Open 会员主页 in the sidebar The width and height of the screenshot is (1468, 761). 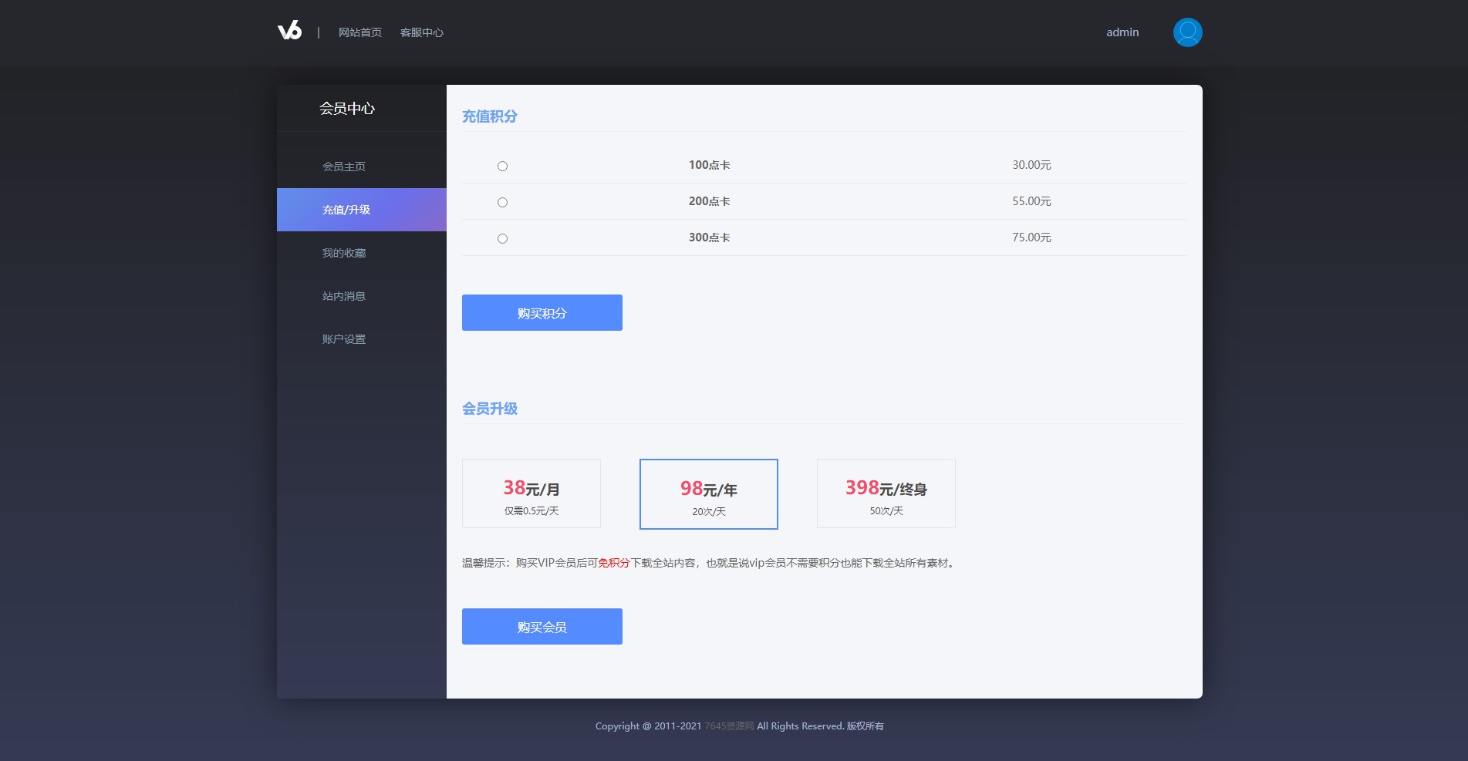coord(344,167)
